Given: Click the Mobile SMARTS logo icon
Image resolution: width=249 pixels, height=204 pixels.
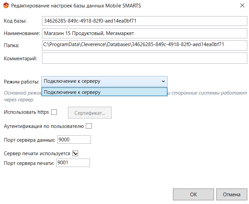Looking at the screenshot, I should pos(6,6).
